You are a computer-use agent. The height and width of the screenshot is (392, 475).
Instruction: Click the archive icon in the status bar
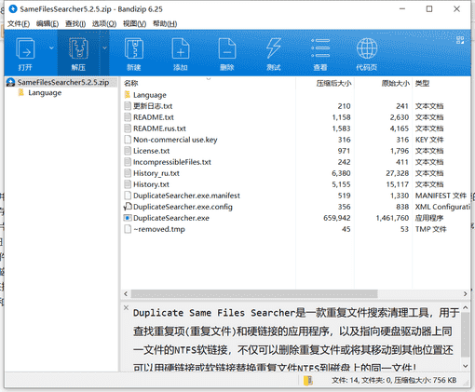click(308, 380)
